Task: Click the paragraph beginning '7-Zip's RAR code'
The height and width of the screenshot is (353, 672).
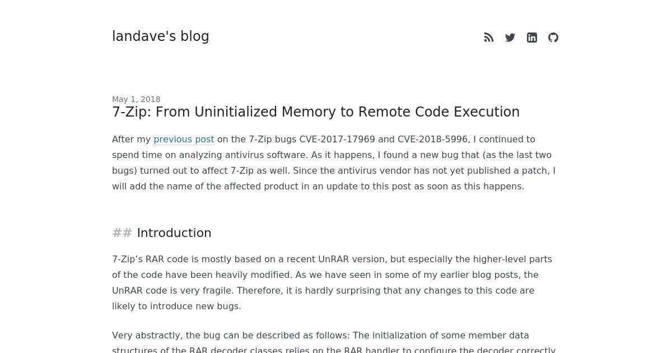Action: coord(332,282)
